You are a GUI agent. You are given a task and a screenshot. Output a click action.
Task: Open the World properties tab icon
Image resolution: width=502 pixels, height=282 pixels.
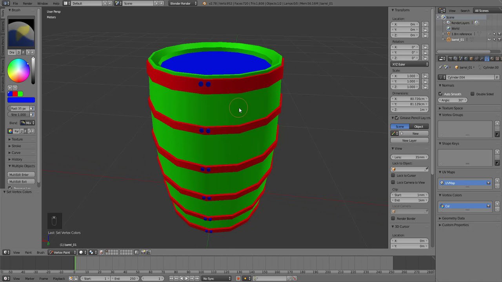(466, 59)
